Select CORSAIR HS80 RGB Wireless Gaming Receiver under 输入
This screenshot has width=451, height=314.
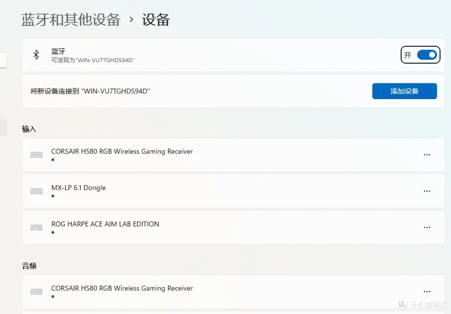(x=122, y=151)
